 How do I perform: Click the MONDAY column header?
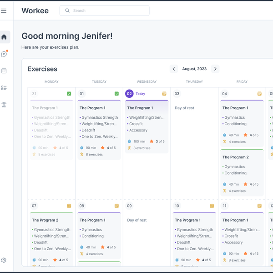click(51, 81)
